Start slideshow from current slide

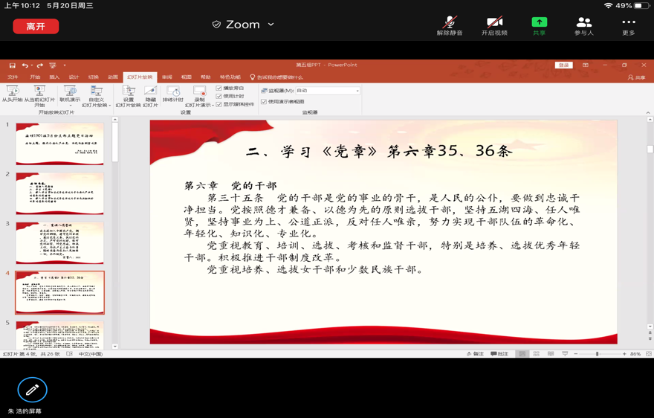pos(39,91)
